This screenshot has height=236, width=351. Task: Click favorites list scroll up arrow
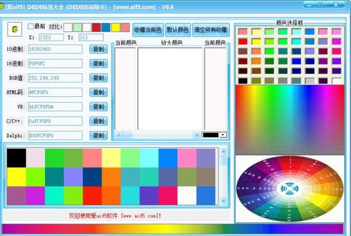point(223,152)
